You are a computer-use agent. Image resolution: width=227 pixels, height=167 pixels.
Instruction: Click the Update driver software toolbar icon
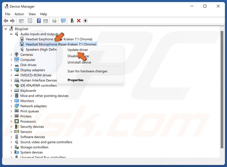click(54, 21)
